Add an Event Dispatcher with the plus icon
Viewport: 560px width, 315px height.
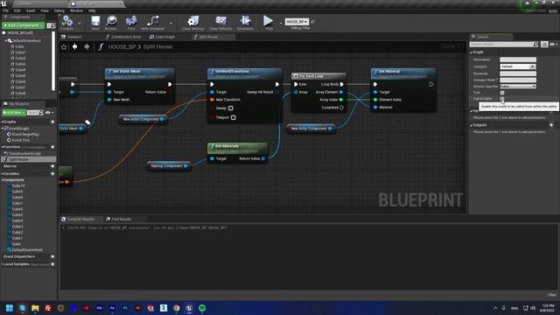(x=52, y=256)
